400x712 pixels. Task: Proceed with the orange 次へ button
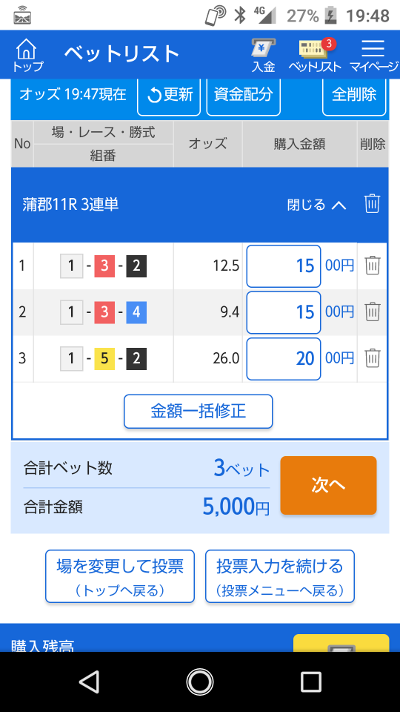(328, 485)
